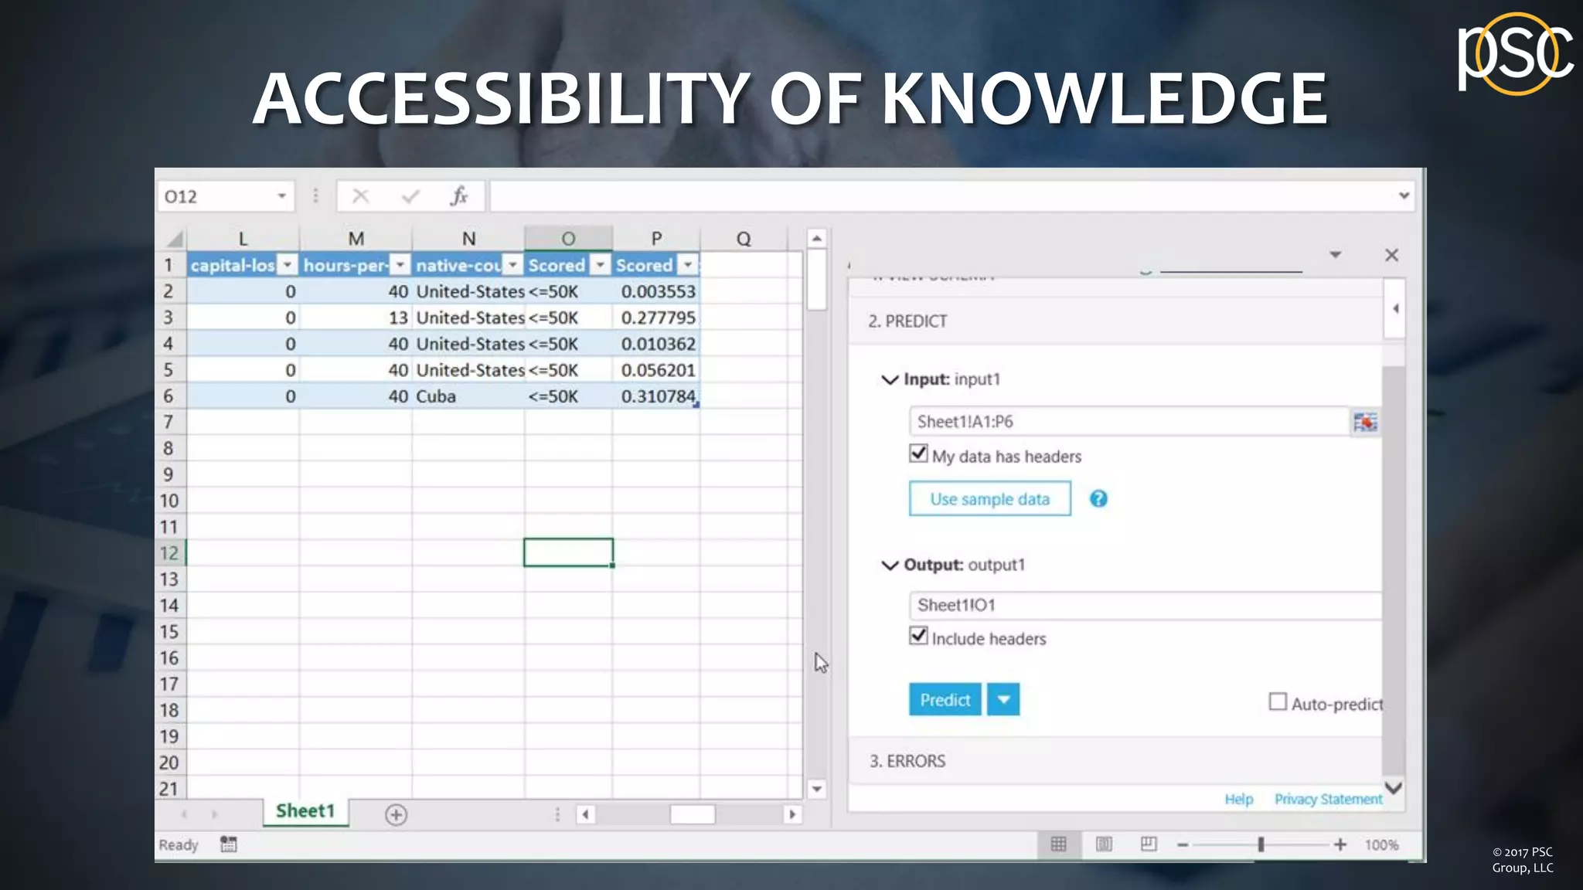Click the next sheet navigation arrow
This screenshot has height=890, width=1583.
tap(215, 814)
